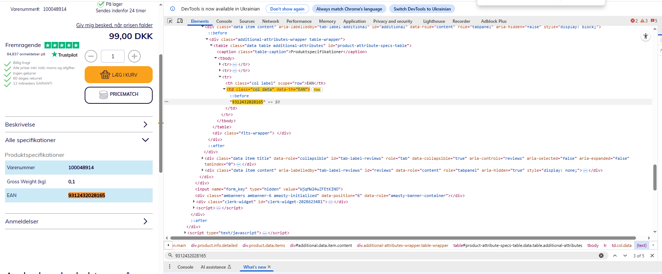Open the Lighthouse tab
Screen dimensions: 662x274
[x=434, y=21]
